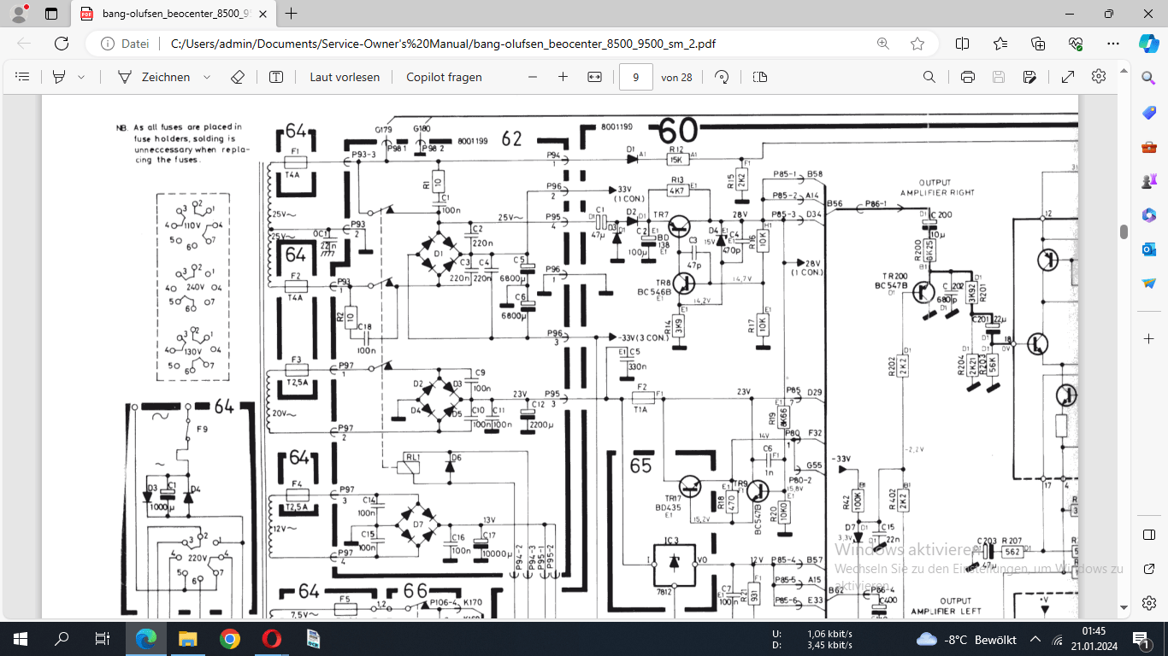Viewport: 1168px width, 656px height.
Task: Click the address bar file path
Action: tap(444, 44)
